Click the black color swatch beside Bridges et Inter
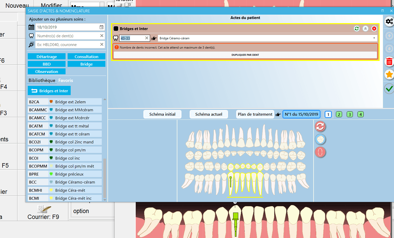The width and height of the screenshot is (394, 238). click(116, 29)
